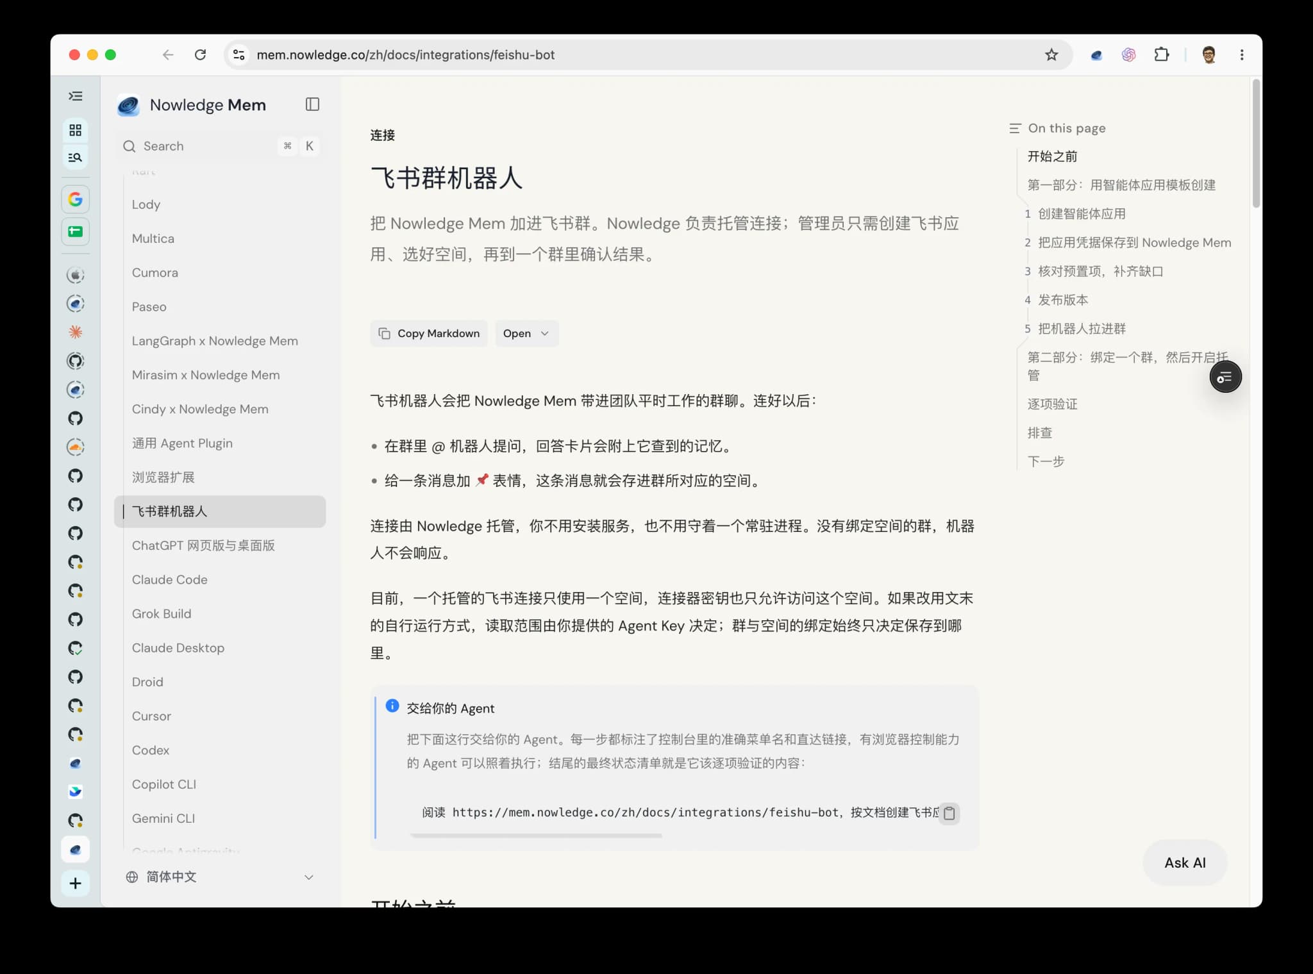Reload the current page
Screen dimensions: 1313x974
(200, 55)
